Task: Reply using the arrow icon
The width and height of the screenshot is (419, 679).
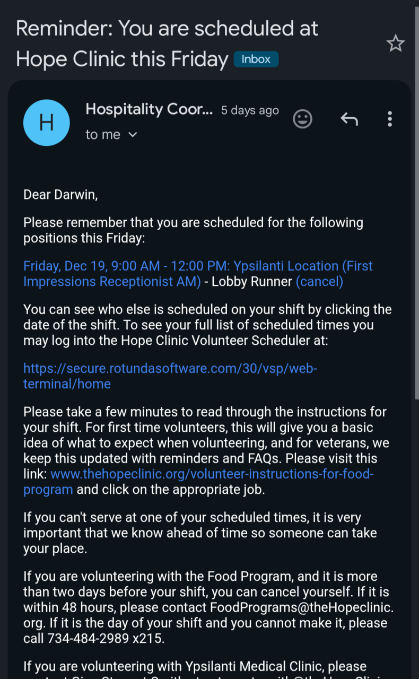Action: tap(349, 119)
